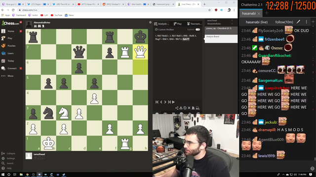Screen dimensions: 316x177
Task: Switch to the Hasan YouTube browser tab
Action: [x=88, y=4]
